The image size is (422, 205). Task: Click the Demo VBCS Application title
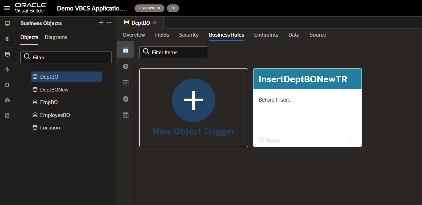[x=91, y=8]
